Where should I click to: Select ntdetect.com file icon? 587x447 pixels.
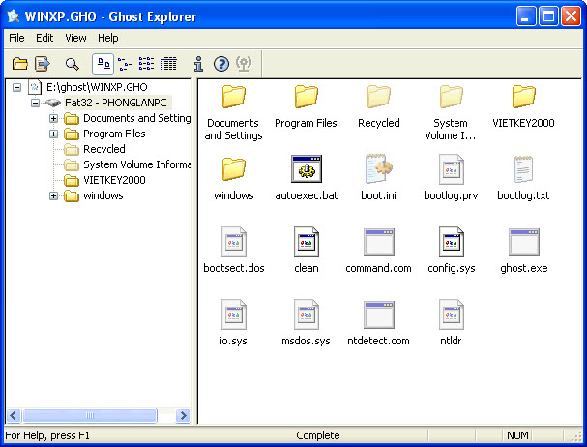378,314
